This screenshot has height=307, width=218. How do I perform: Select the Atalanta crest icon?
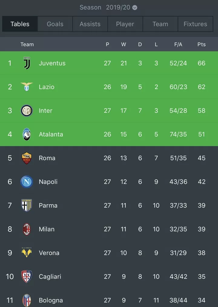pyautogui.click(x=27, y=134)
